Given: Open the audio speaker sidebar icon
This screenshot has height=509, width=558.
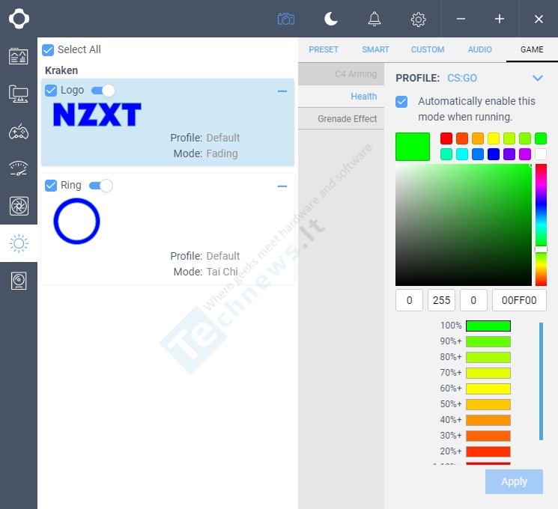Looking at the screenshot, I should [19, 281].
